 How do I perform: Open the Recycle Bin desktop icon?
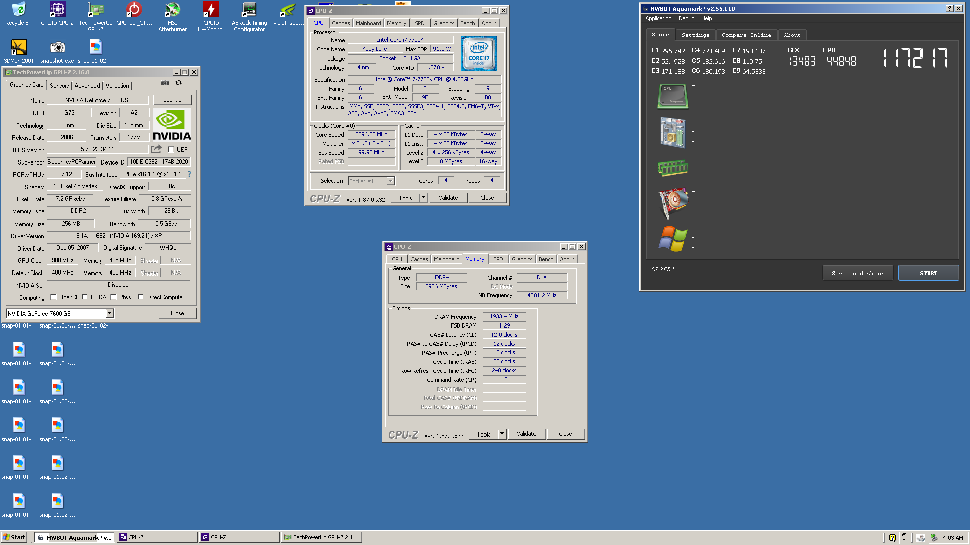[x=19, y=14]
